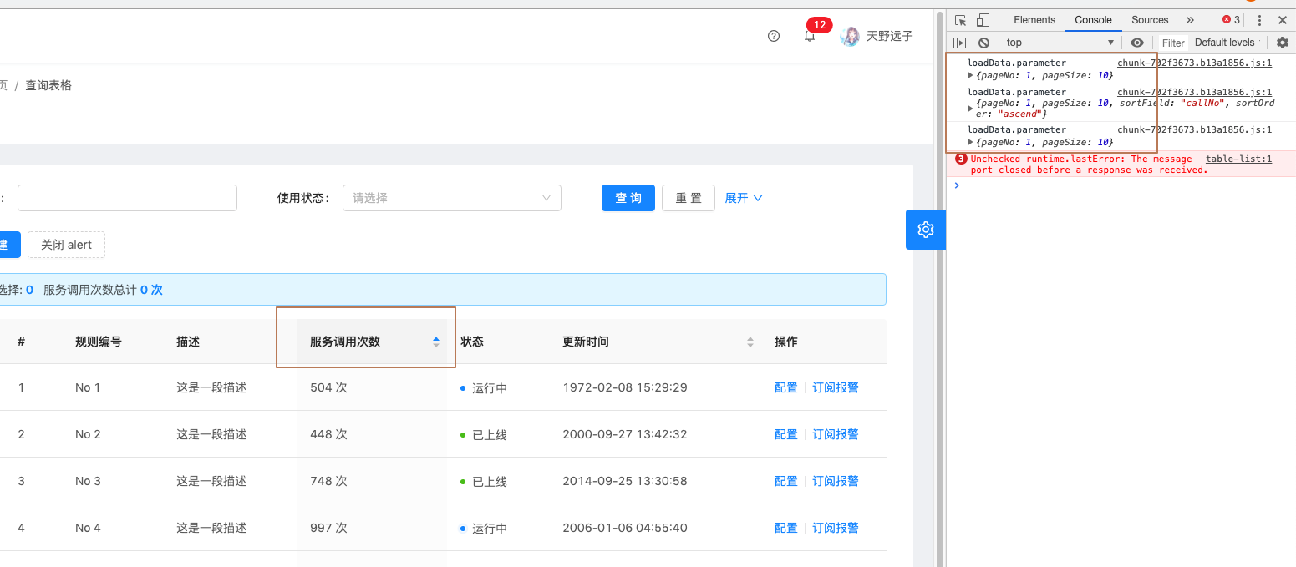Open the top frame context dropdown
Image resolution: width=1296 pixels, height=567 pixels.
(1059, 42)
